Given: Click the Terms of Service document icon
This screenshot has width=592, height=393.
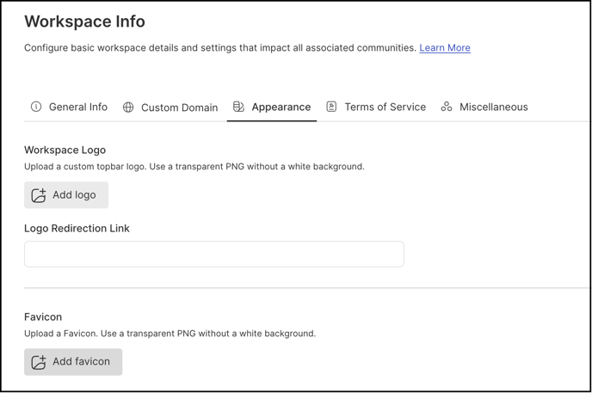Looking at the screenshot, I should (x=331, y=107).
